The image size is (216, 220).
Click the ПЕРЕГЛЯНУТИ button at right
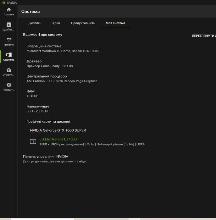[204, 36]
